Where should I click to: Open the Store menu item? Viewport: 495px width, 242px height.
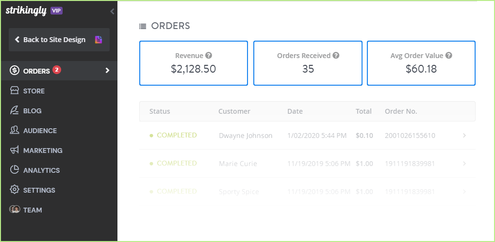[34, 91]
